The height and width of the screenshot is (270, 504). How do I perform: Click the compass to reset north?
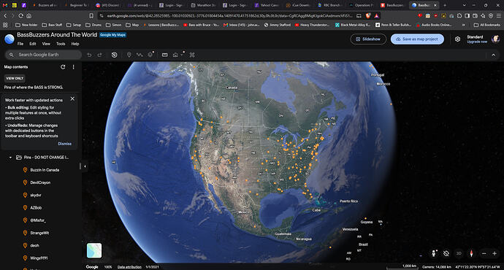471,253
